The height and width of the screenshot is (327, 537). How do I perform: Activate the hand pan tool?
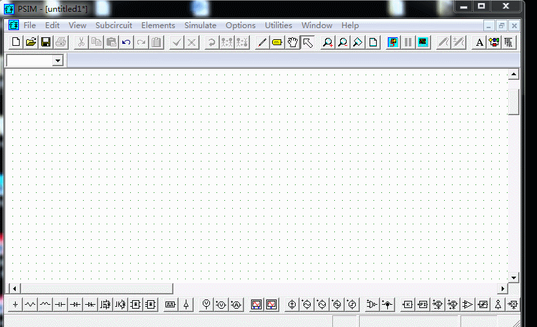tap(292, 43)
